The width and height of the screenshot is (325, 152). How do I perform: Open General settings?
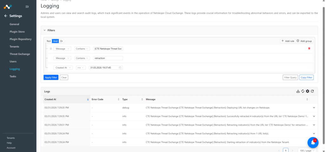(x=14, y=24)
